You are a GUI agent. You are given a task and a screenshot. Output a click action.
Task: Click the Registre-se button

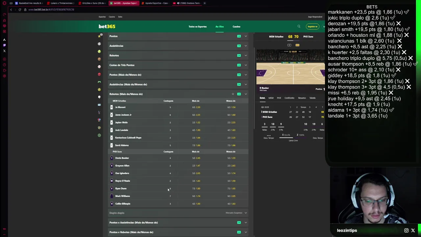point(312,27)
